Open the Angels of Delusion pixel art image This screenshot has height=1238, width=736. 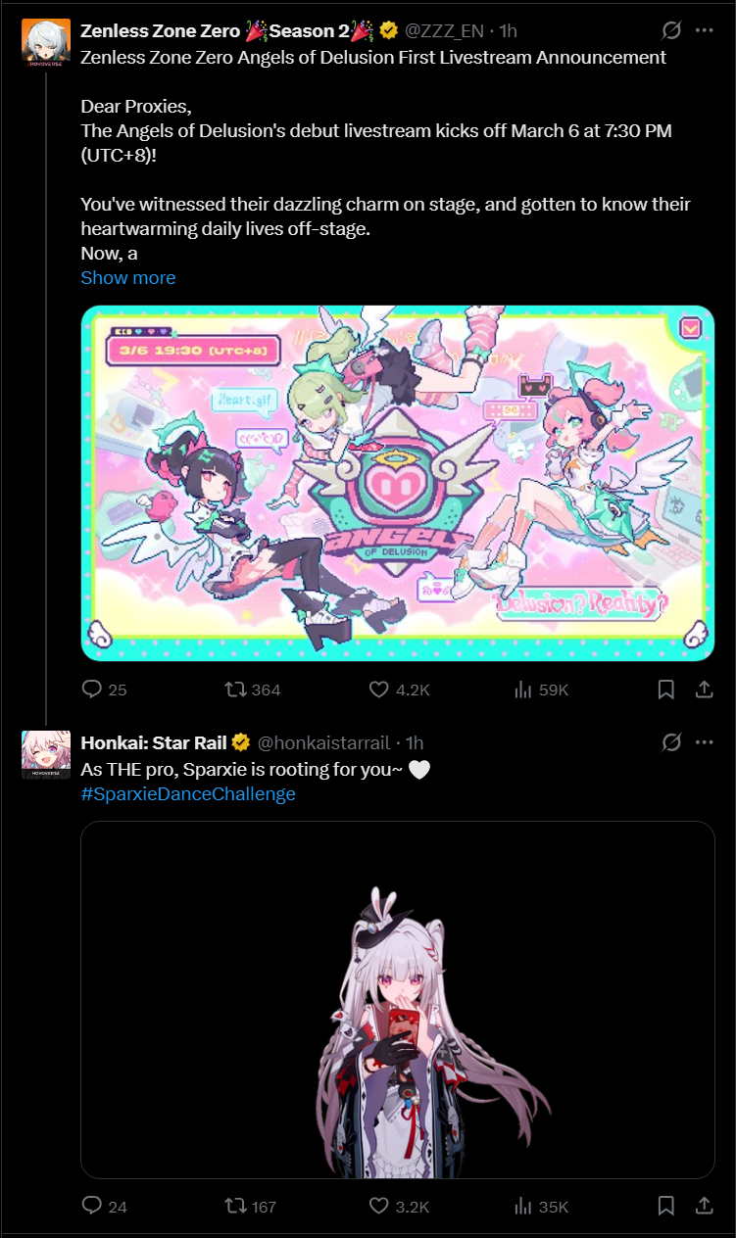398,483
